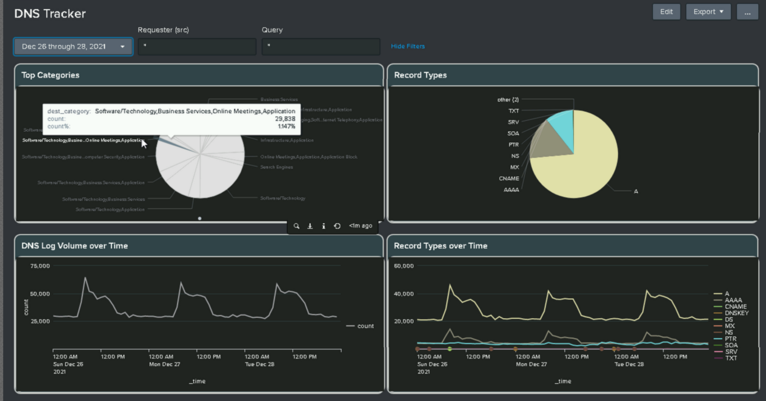Viewport: 766px width, 401px height.
Task: Refresh the Top Categories panel
Action: pos(338,226)
